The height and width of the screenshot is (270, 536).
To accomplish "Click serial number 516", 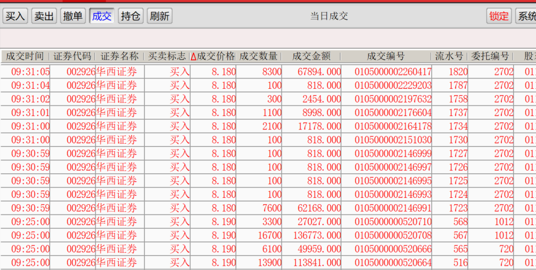I will (461, 263).
